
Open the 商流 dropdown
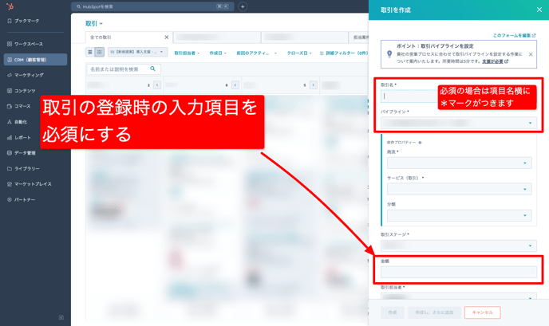[x=459, y=163]
